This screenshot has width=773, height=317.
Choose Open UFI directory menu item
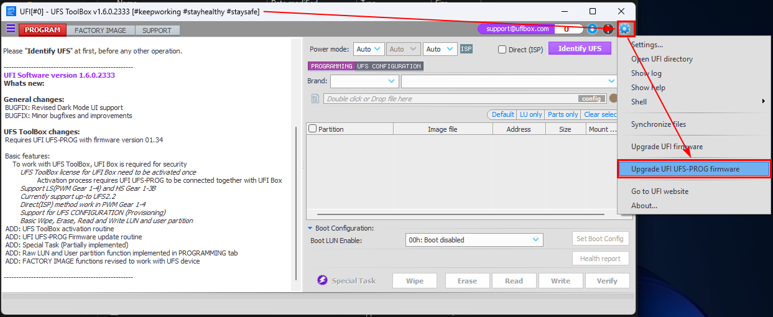695,59
